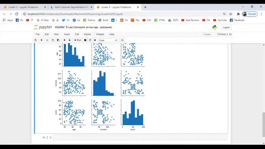The width and height of the screenshot is (265, 149).
Task: Rename the notebook title cluster 3
Action: click(61, 27)
